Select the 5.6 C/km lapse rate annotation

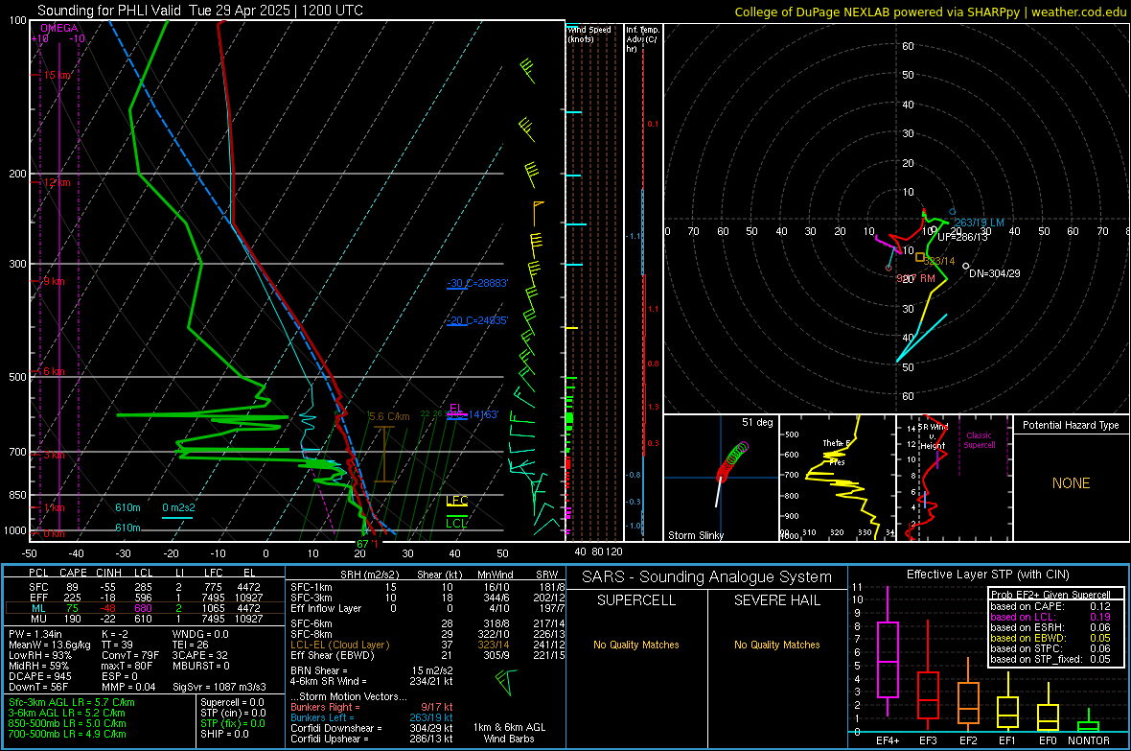pyautogui.click(x=389, y=416)
